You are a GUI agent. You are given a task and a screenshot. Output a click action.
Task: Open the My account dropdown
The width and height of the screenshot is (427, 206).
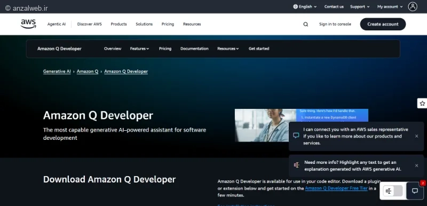tap(390, 6)
